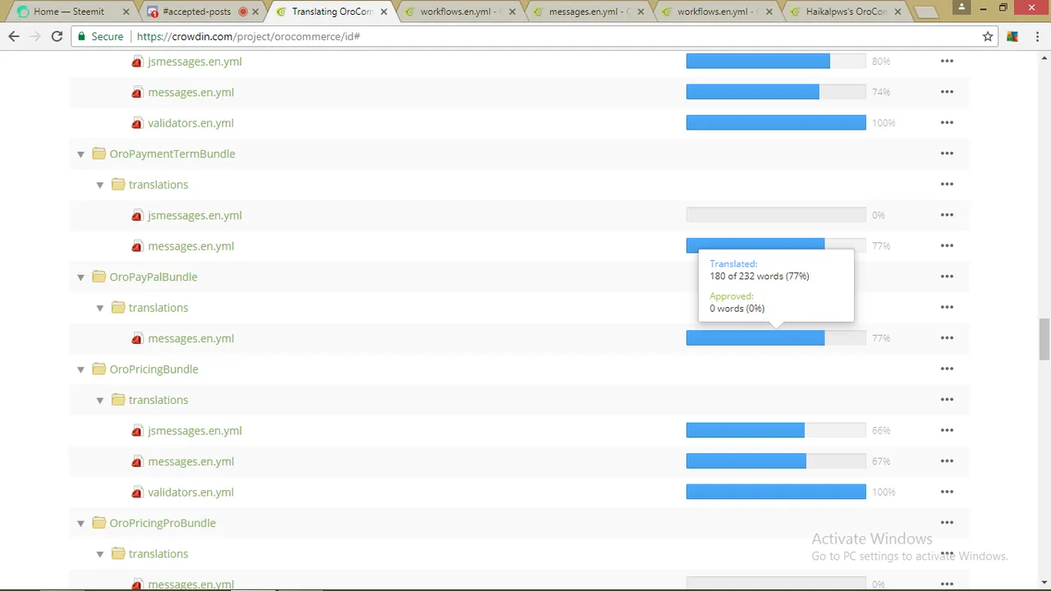Click the tooltip text "180 of 232 words (77%)"

pos(760,276)
